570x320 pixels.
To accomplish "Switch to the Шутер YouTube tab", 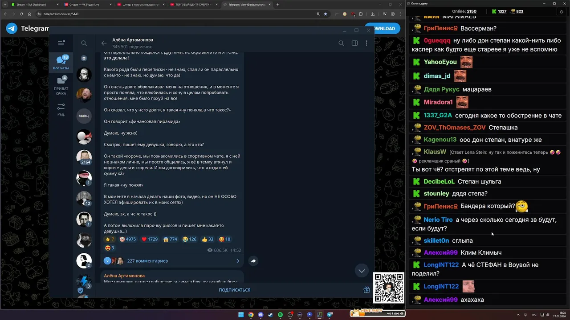I will (x=140, y=4).
